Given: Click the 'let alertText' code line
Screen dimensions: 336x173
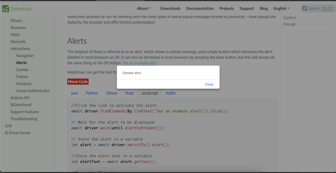Looking at the screenshot, I should (114, 162).
